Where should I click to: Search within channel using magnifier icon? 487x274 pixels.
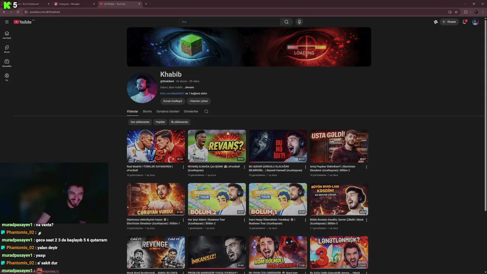point(206,112)
